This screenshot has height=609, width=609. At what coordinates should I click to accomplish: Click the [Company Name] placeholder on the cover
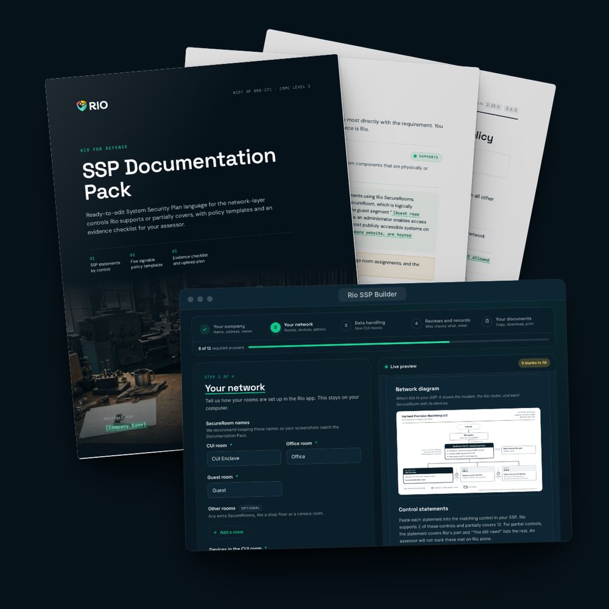126,426
